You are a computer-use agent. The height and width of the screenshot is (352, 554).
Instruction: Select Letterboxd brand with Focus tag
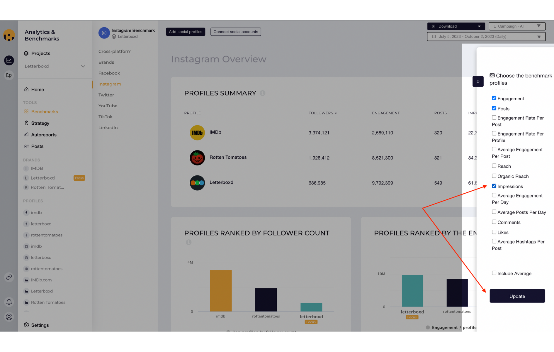pyautogui.click(x=54, y=178)
